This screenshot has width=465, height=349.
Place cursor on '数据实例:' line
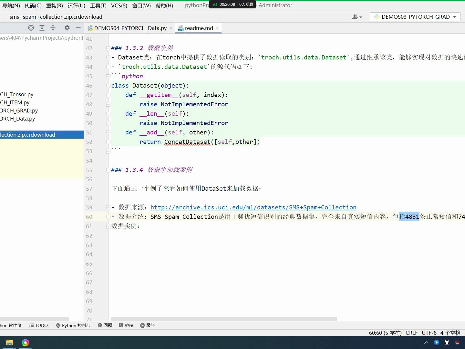point(126,226)
